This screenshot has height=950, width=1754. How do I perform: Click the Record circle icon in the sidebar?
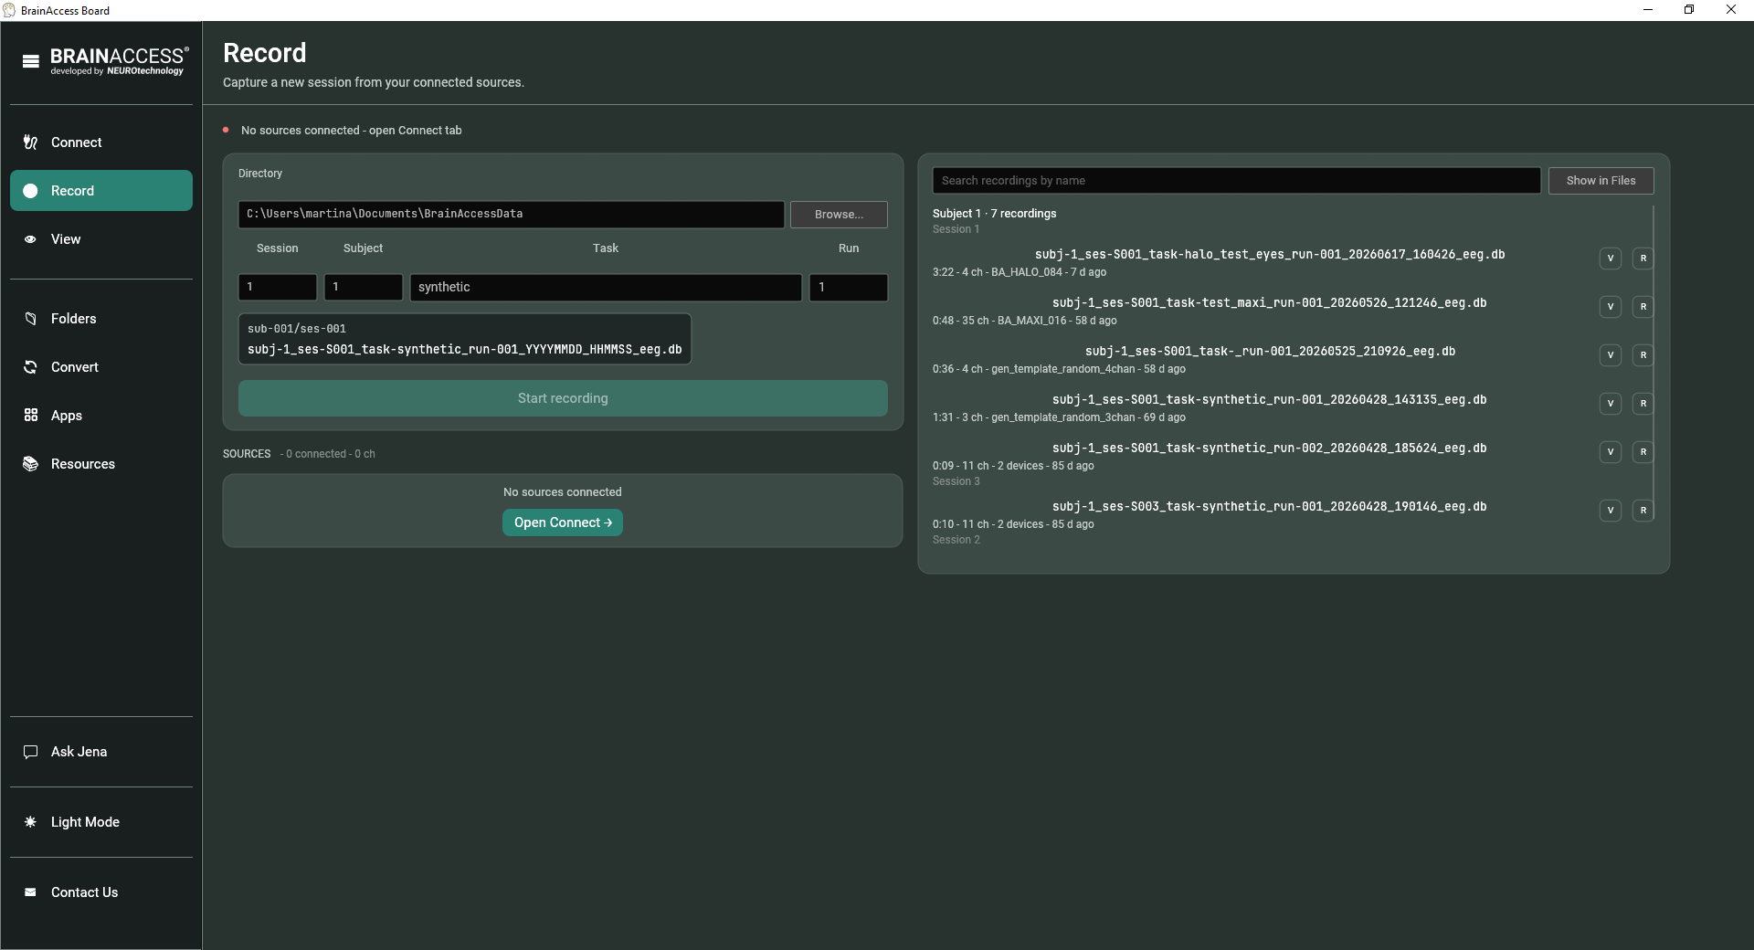pos(31,191)
